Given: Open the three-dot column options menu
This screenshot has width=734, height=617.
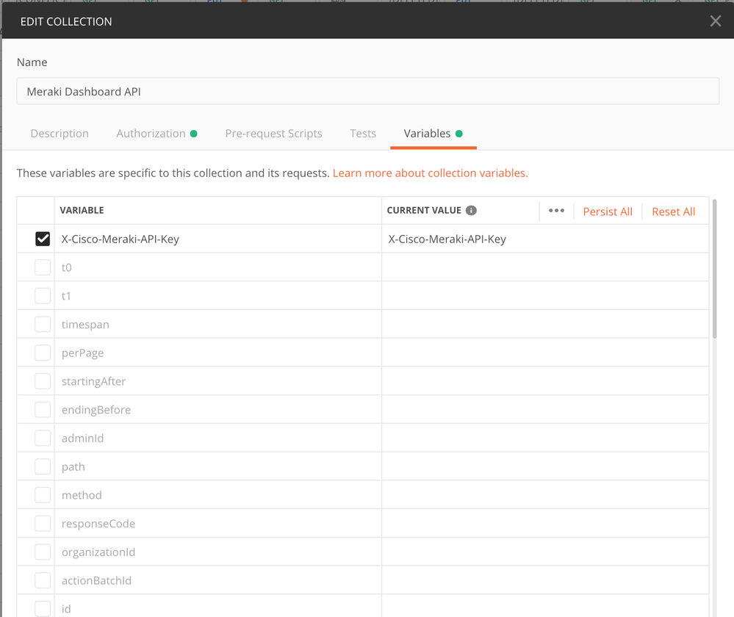Looking at the screenshot, I should pos(556,211).
